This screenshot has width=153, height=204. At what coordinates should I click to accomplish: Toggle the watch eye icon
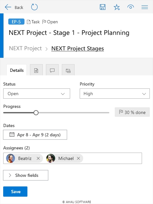coord(131,7)
